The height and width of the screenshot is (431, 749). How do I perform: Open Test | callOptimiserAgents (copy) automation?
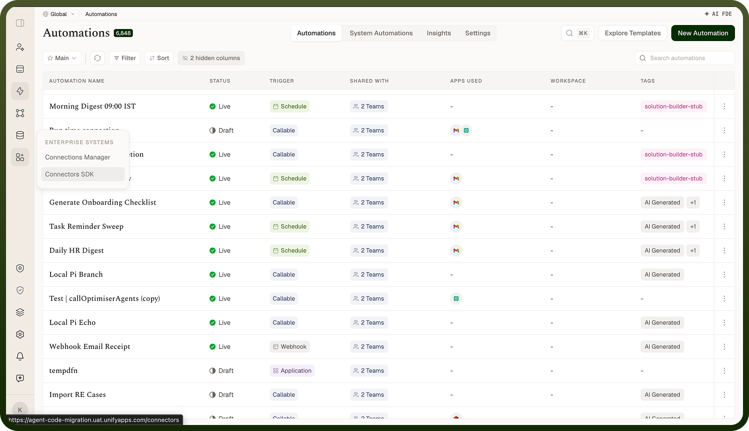coord(105,299)
